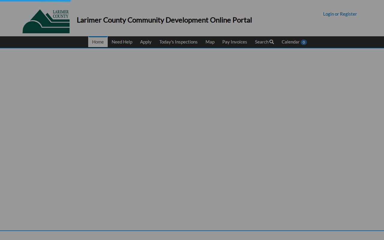Click the Calendar count badge showing 0
The height and width of the screenshot is (240, 384).
tap(304, 42)
